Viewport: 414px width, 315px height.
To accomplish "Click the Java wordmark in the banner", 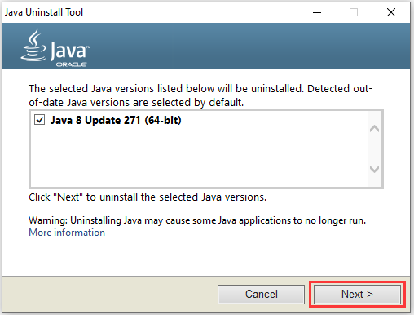I will click(x=70, y=51).
